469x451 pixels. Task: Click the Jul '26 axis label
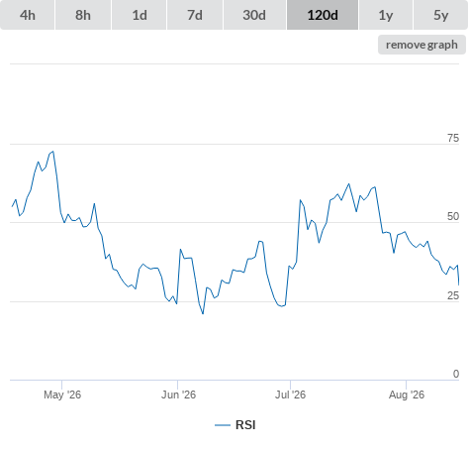coord(290,395)
